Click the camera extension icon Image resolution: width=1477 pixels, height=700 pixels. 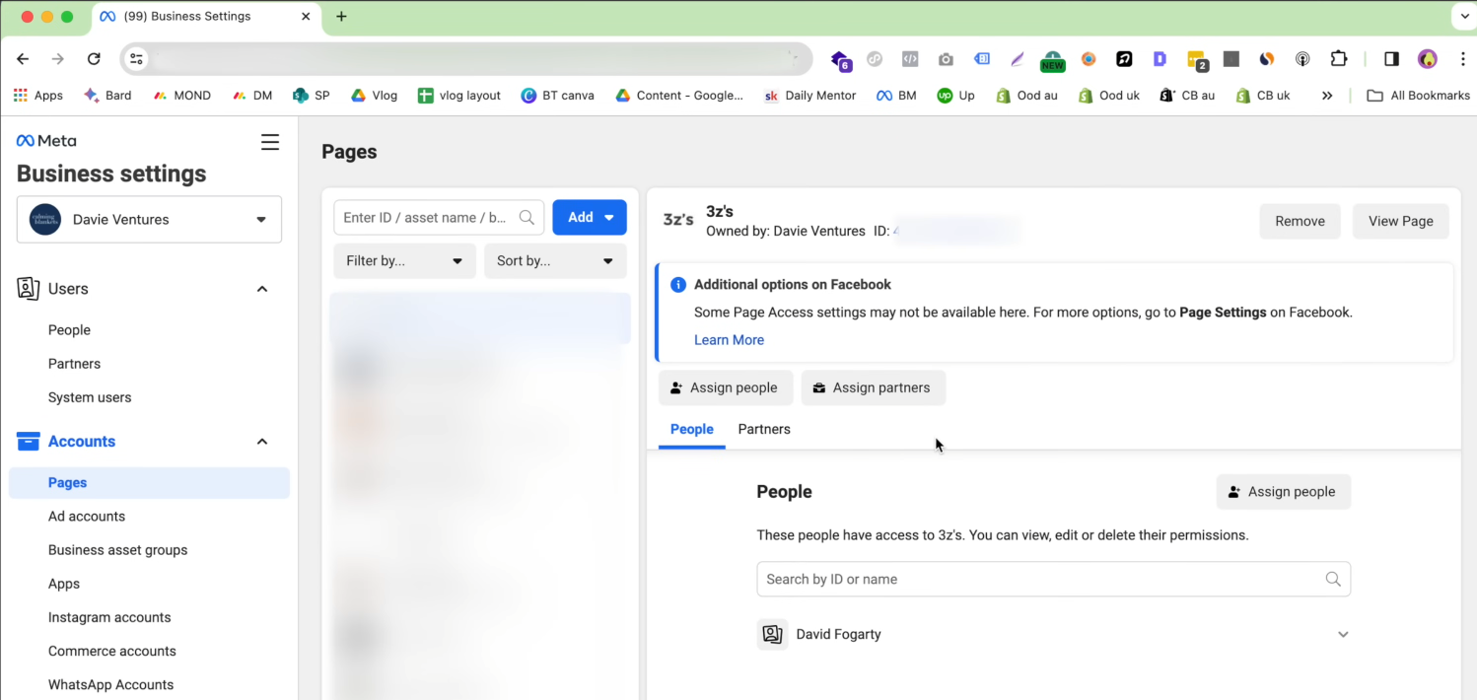[946, 59]
